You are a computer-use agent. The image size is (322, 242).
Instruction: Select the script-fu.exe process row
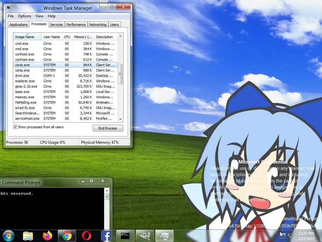(x=65, y=108)
